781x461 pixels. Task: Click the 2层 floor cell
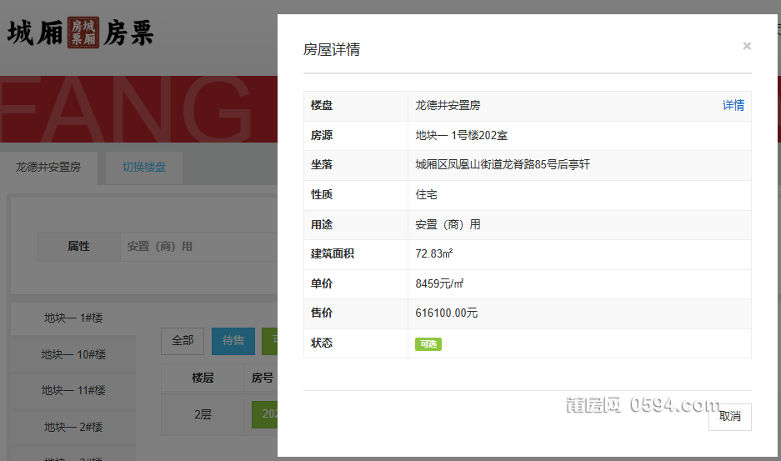click(x=203, y=414)
